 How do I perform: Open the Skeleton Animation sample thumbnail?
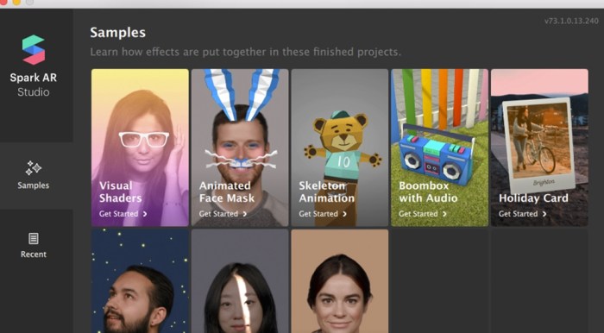point(340,148)
